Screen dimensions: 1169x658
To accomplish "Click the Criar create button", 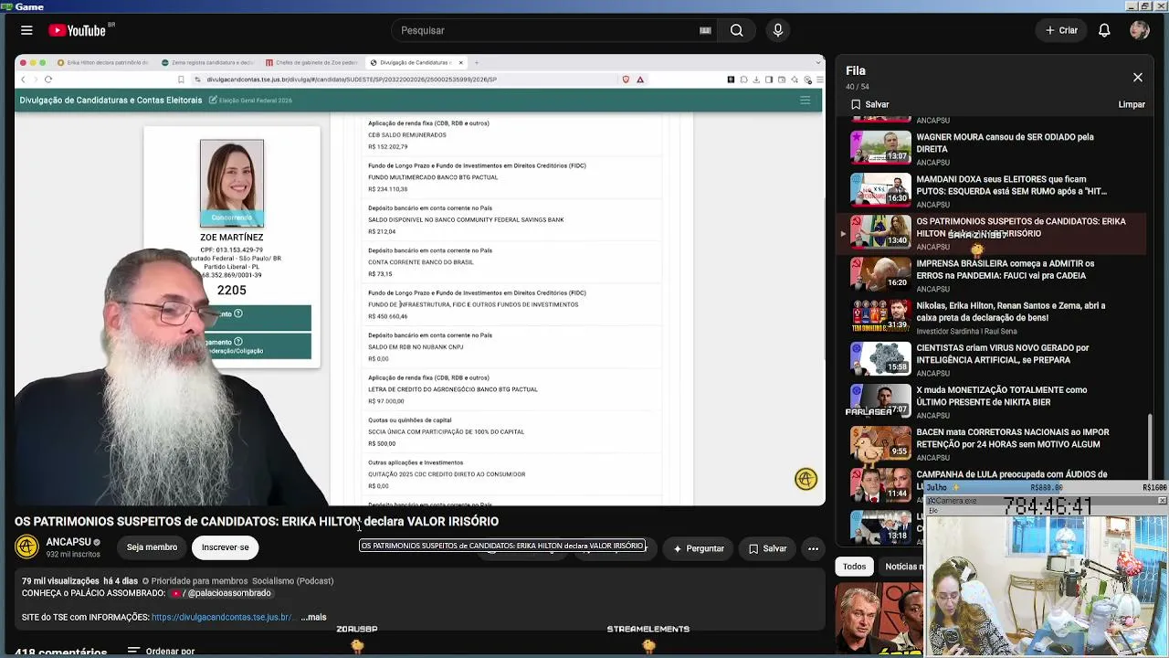I will tap(1062, 30).
